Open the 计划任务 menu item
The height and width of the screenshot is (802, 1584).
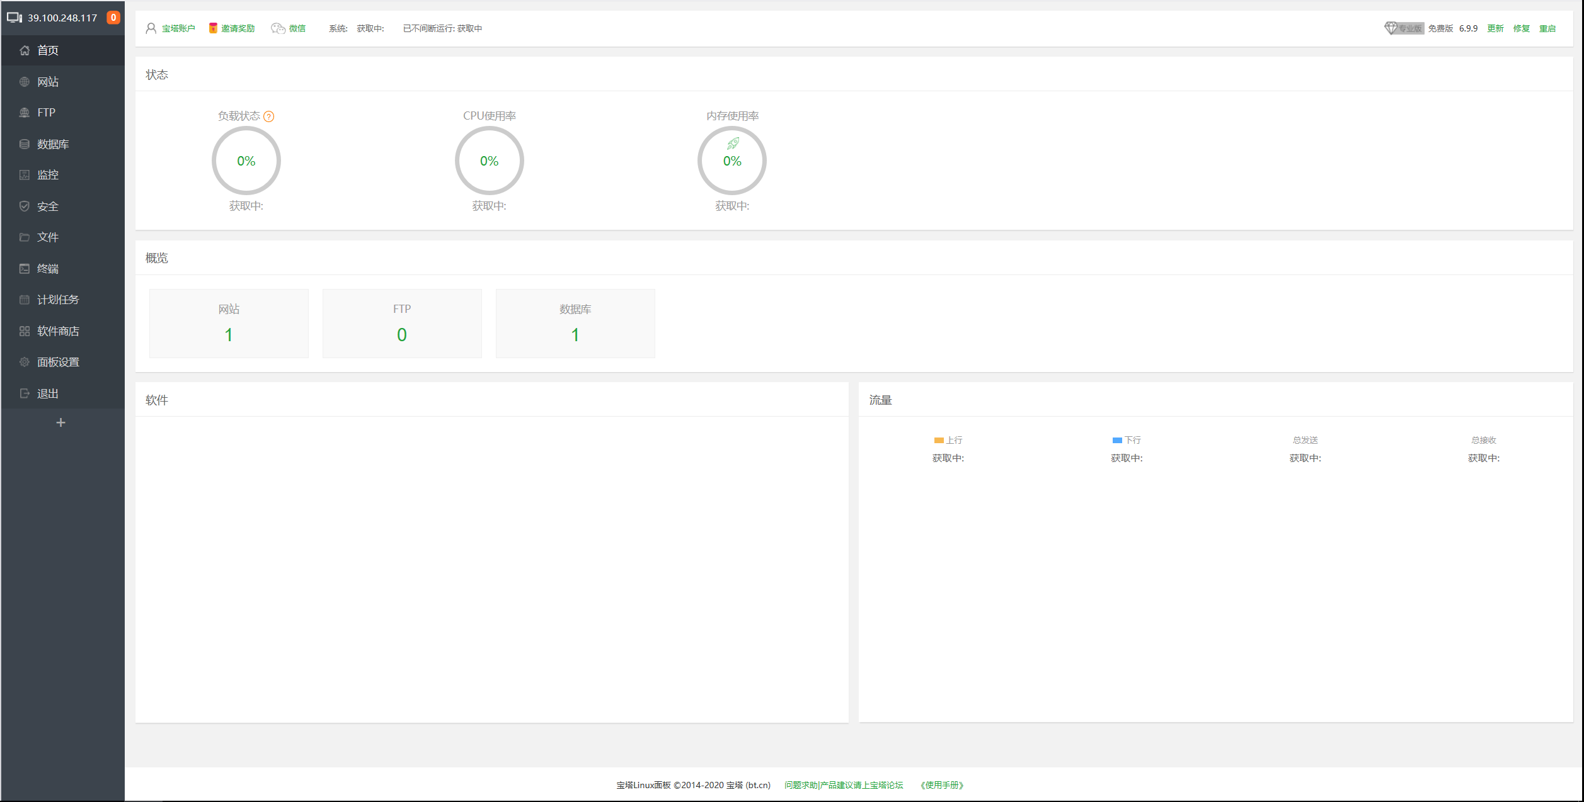coord(58,300)
